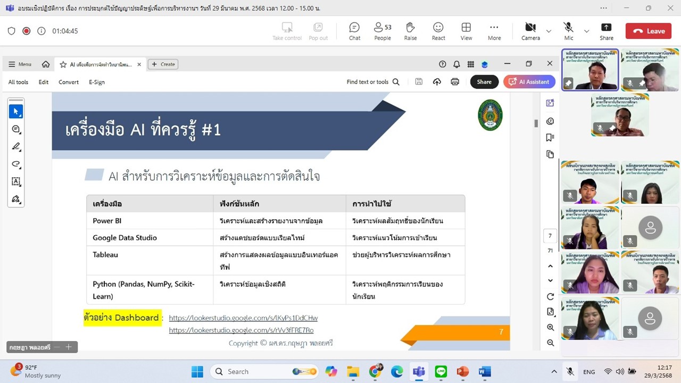681x383 pixels.
Task: Turn on the Camera
Action: (530, 31)
